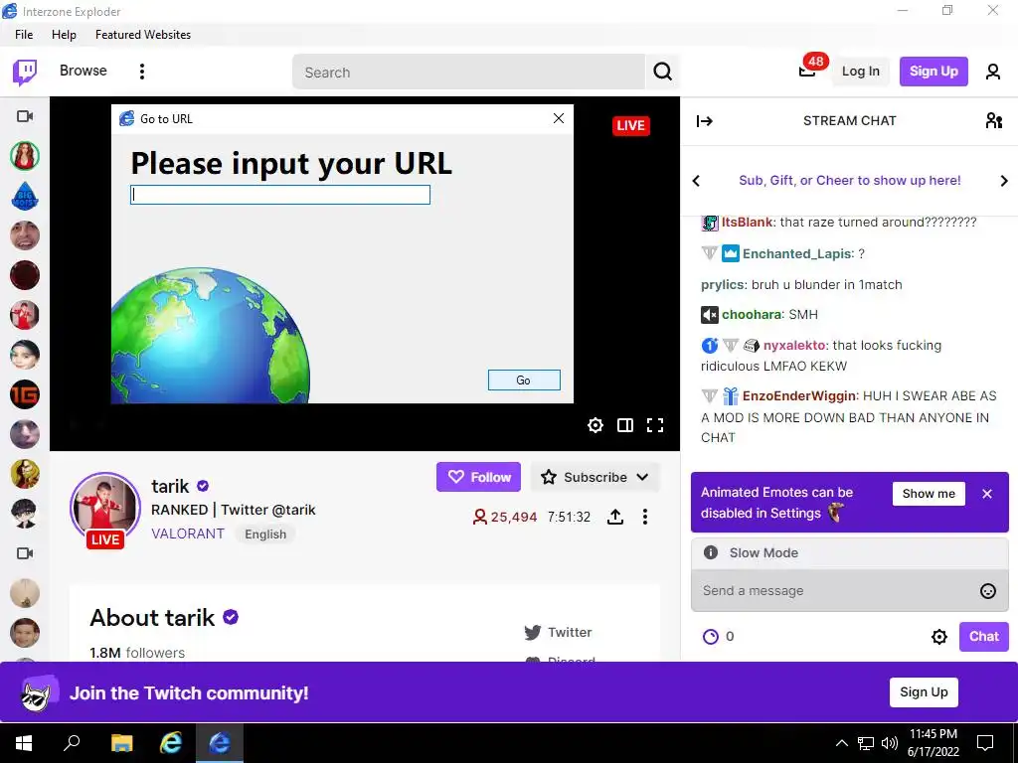1018x763 pixels.
Task: Dismiss the Animated Emotes notice
Action: pos(987,494)
